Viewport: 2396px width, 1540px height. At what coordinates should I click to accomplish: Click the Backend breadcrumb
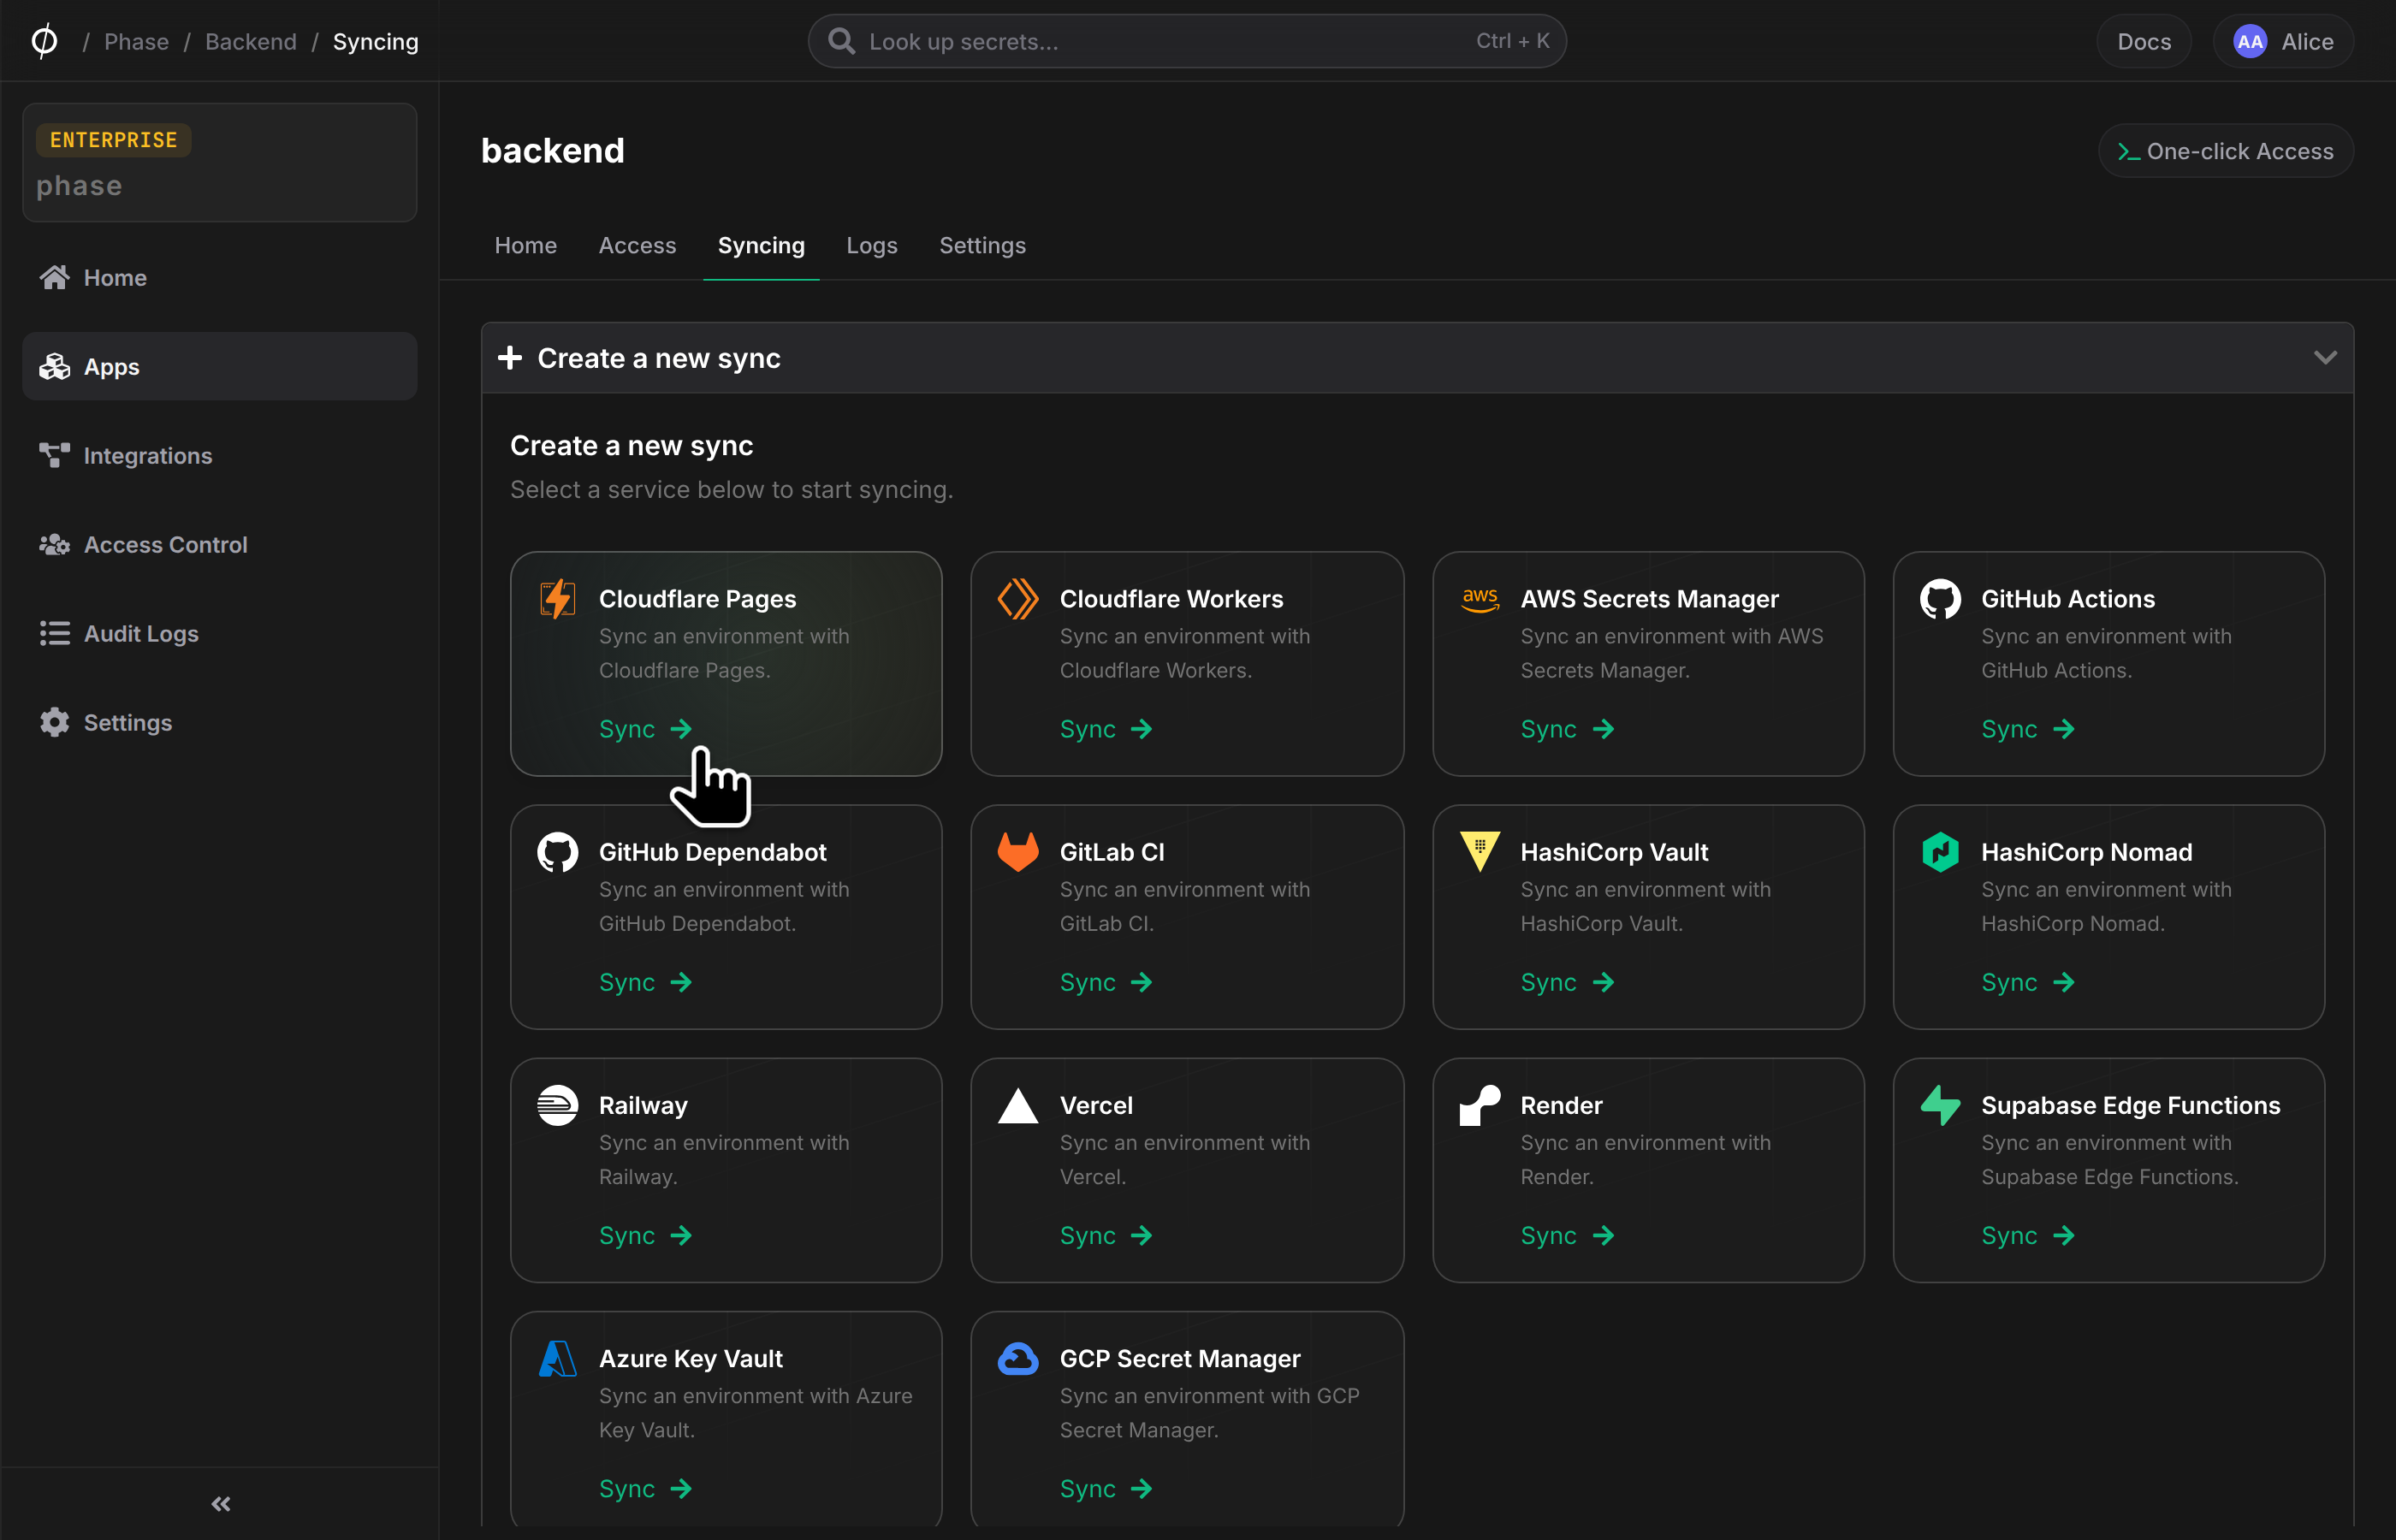tap(250, 41)
